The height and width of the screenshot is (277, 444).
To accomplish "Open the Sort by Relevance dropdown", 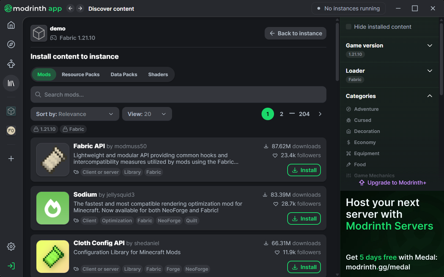I will click(75, 114).
